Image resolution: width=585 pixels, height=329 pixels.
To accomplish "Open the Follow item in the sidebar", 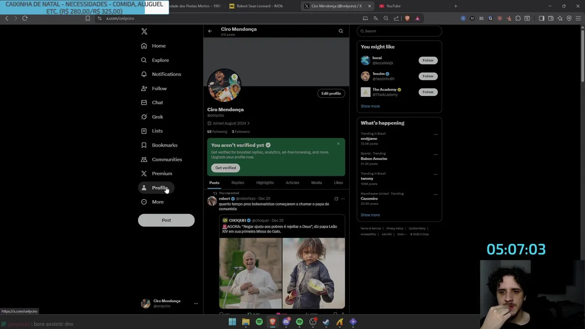I will coord(154,88).
